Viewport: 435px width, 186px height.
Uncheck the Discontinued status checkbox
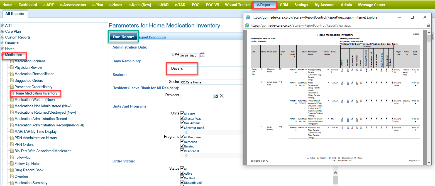(x=182, y=182)
